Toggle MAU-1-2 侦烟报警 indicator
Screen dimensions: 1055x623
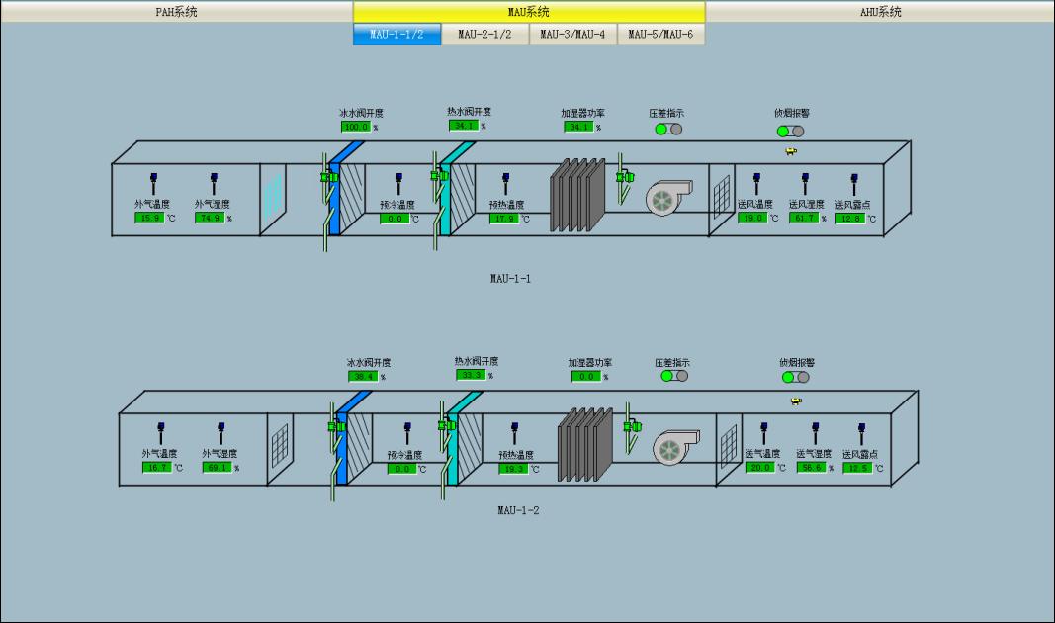[x=795, y=377]
